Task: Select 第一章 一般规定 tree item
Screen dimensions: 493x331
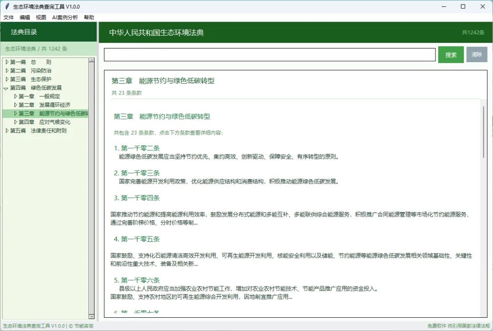Action: click(39, 96)
